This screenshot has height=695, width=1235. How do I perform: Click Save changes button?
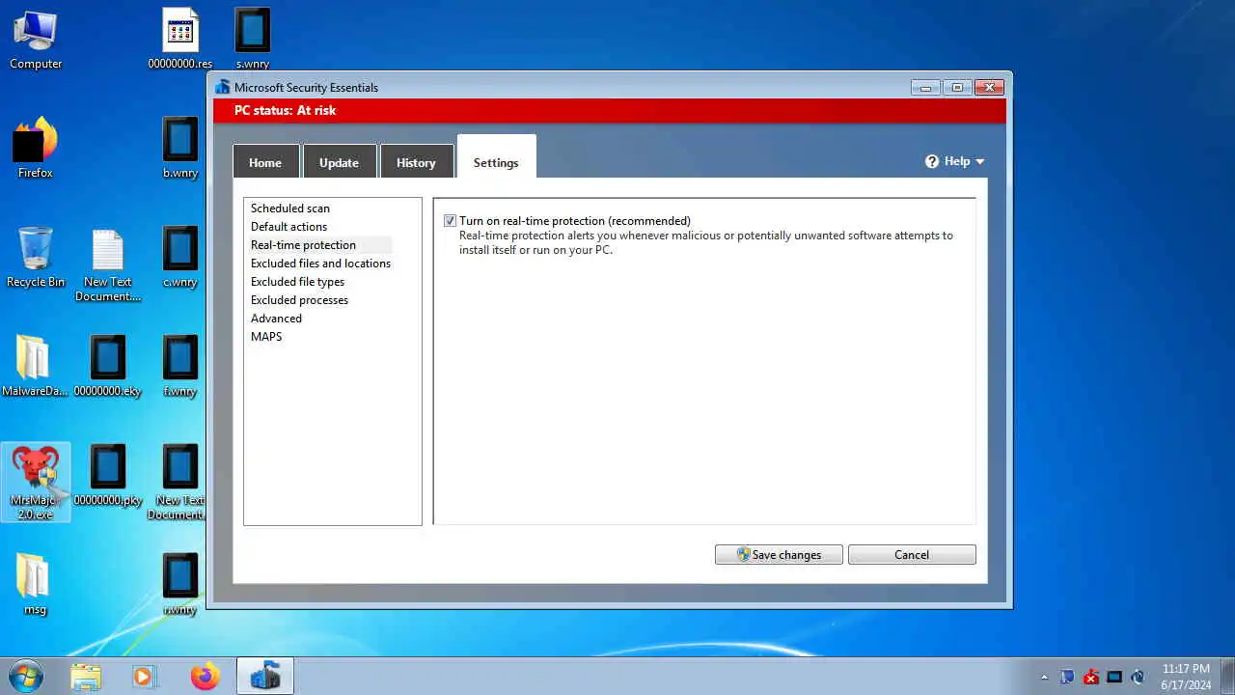pos(779,555)
